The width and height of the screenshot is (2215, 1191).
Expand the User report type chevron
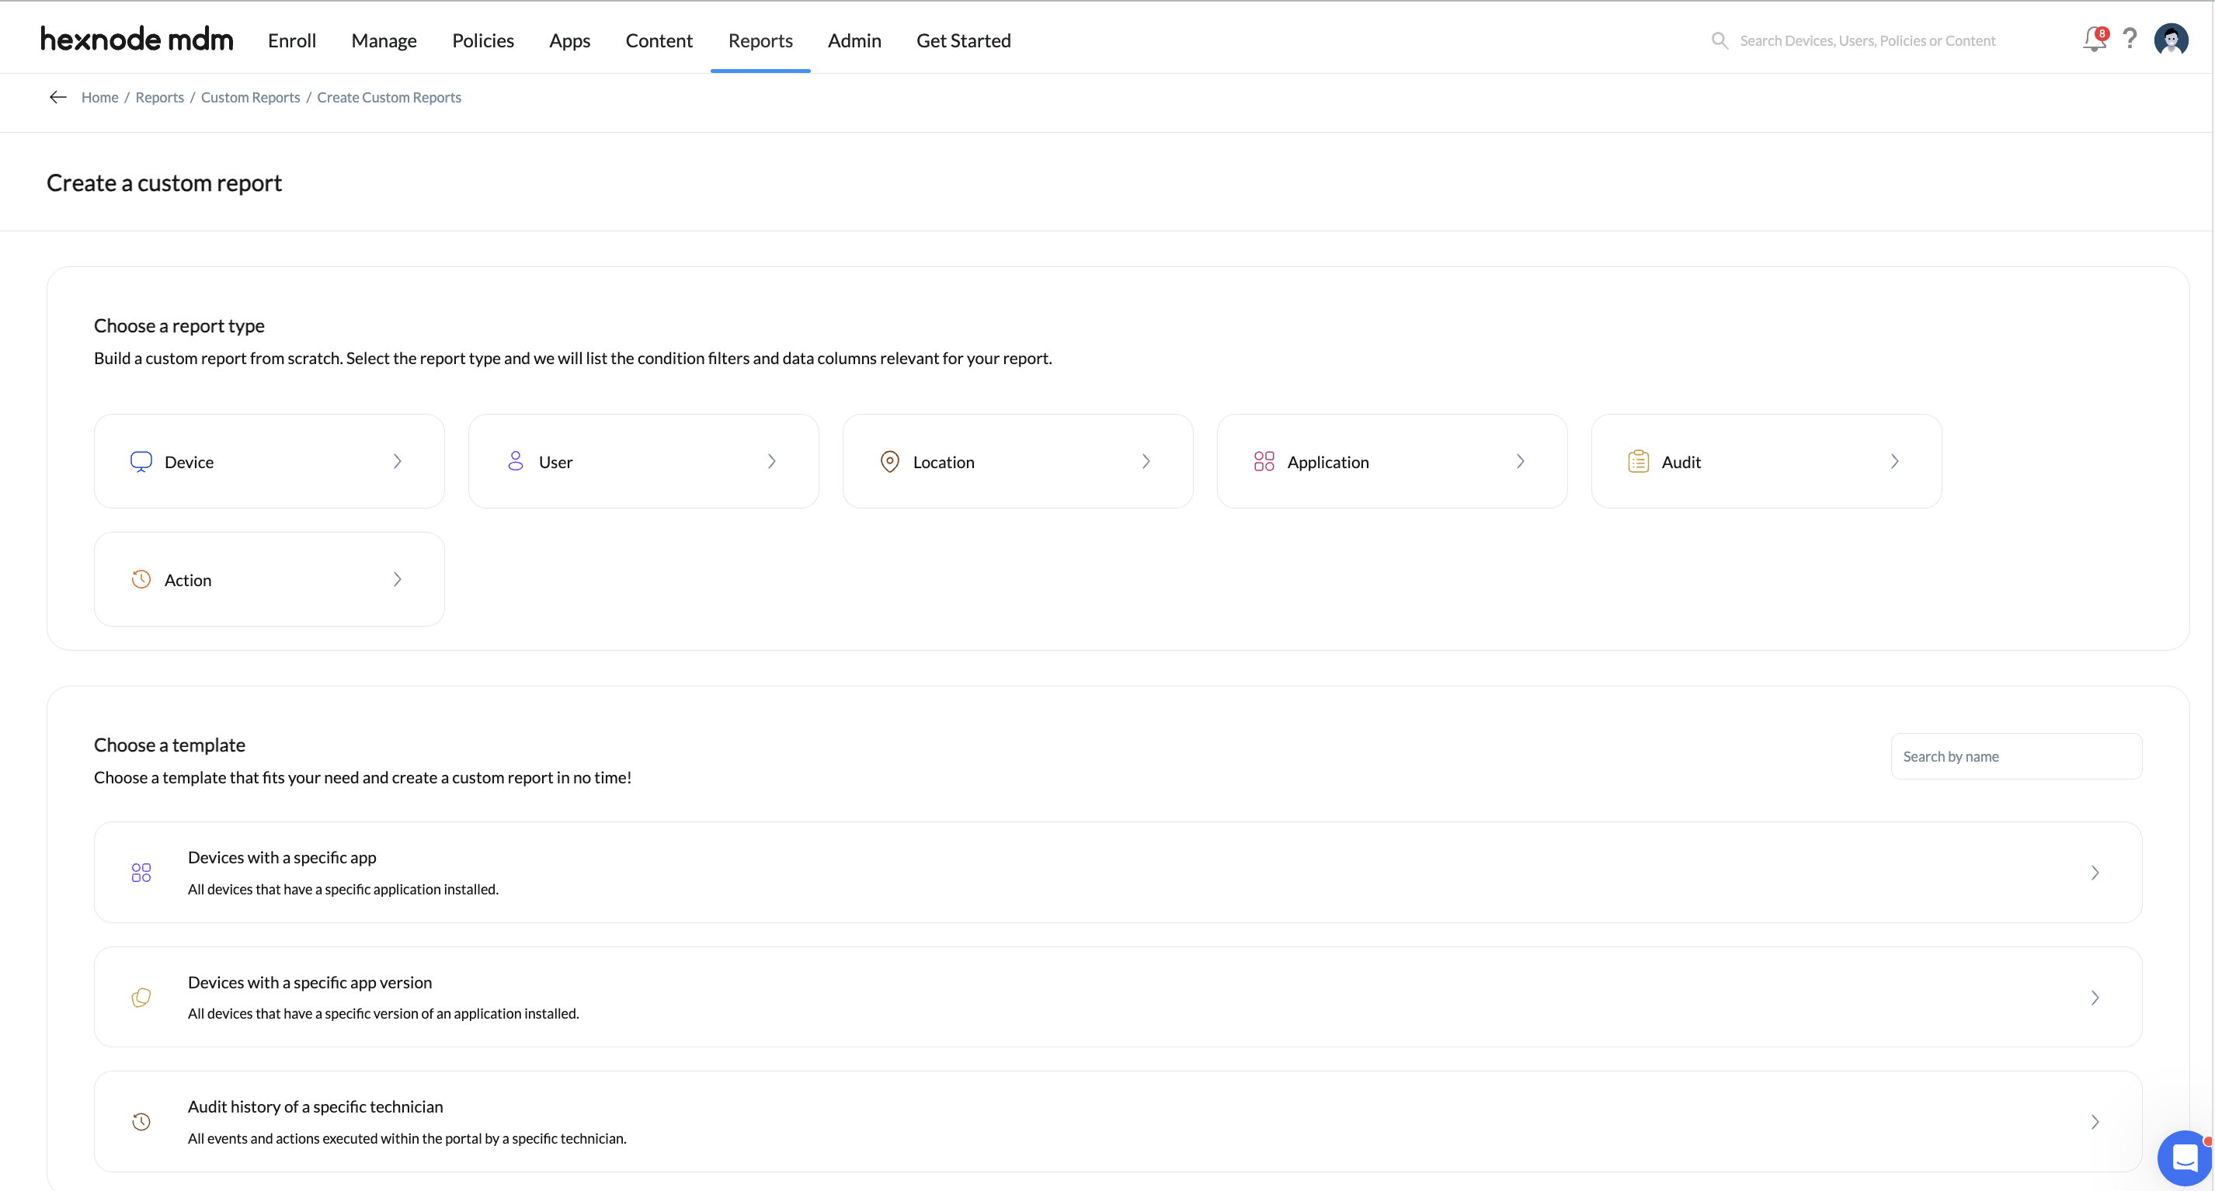tap(771, 461)
